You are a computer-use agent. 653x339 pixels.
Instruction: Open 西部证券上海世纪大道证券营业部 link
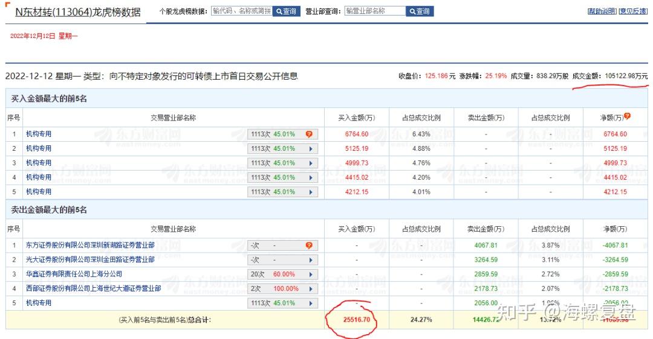(x=93, y=288)
